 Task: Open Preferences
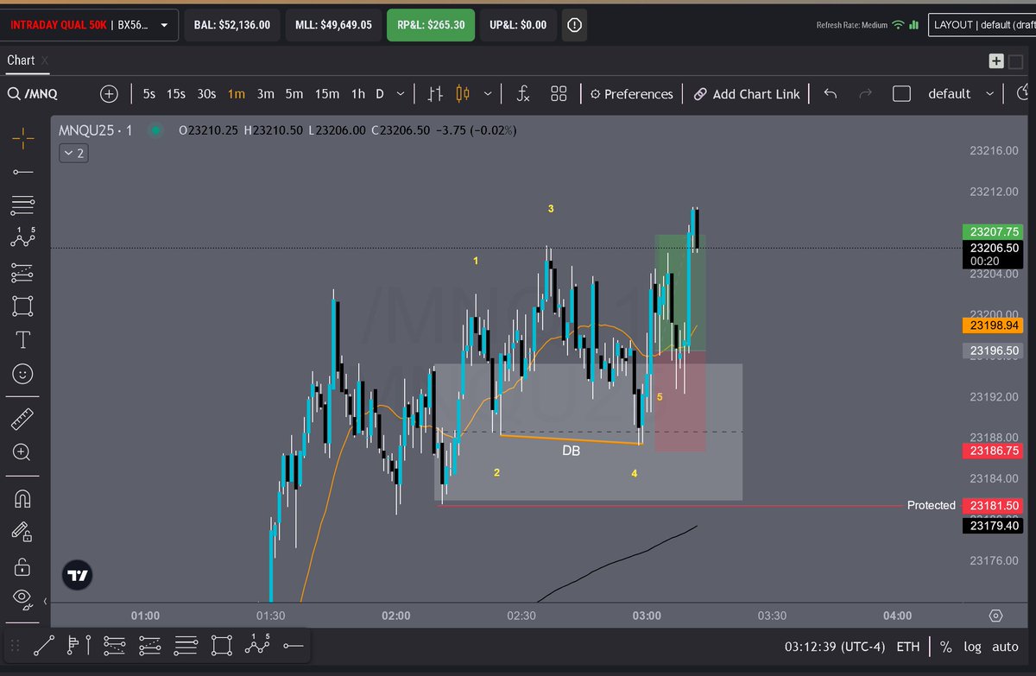coord(630,93)
